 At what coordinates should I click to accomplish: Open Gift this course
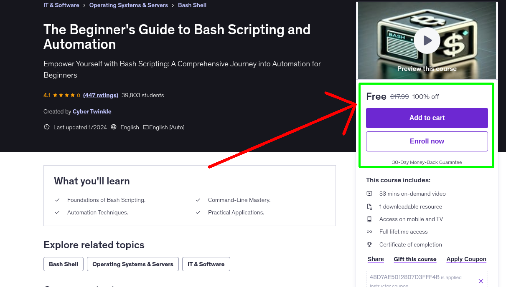tap(415, 259)
